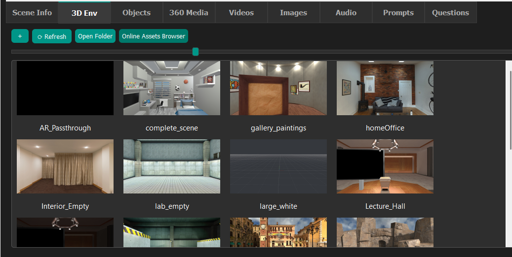The image size is (512, 257).
Task: Open Folder of environment assets
Action: click(95, 36)
